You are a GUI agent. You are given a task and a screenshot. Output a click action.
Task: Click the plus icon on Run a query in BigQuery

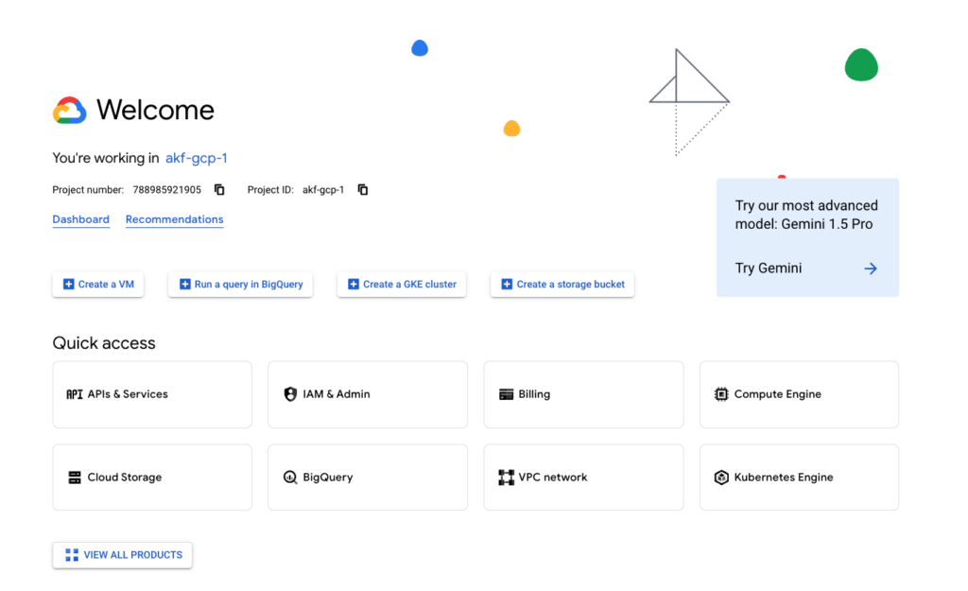pyautogui.click(x=184, y=284)
